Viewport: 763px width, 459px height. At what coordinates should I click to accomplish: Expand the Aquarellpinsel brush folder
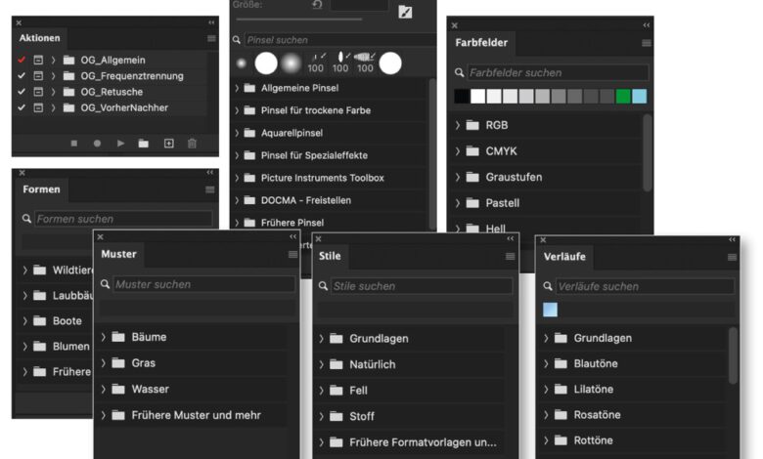[237, 133]
